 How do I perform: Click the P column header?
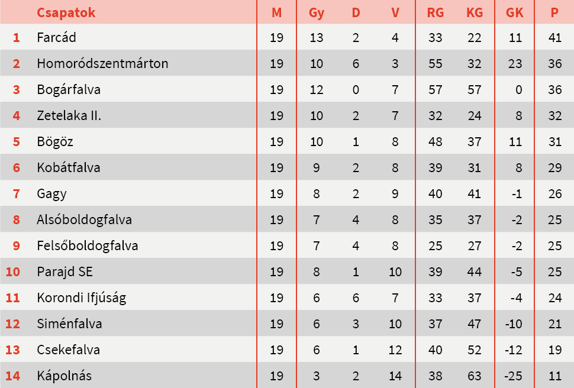[x=554, y=12]
